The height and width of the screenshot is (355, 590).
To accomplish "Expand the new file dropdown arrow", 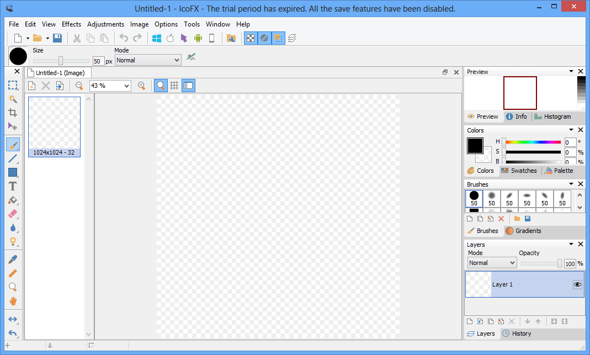I will pos(28,38).
